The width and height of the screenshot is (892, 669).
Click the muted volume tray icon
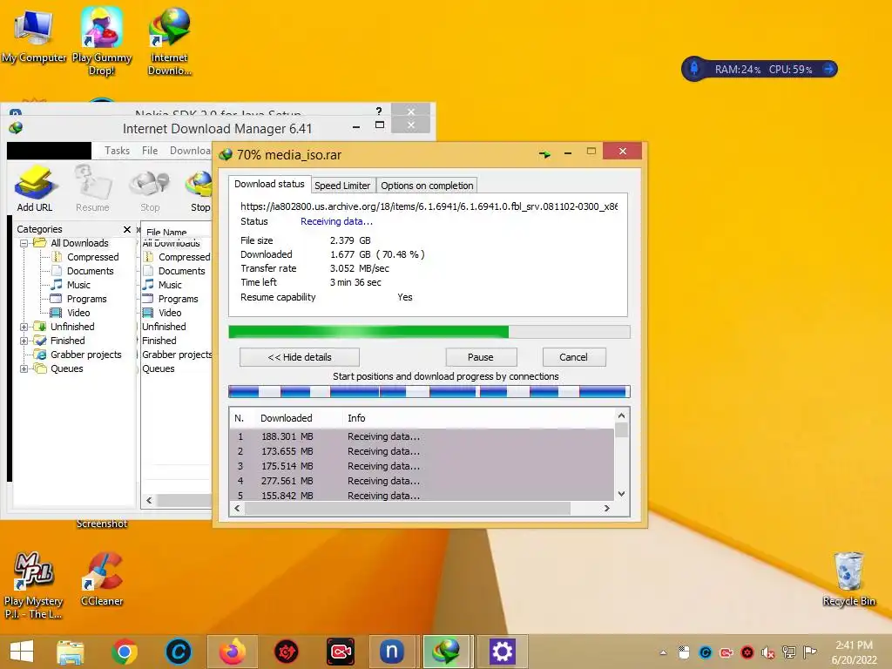[x=768, y=652]
